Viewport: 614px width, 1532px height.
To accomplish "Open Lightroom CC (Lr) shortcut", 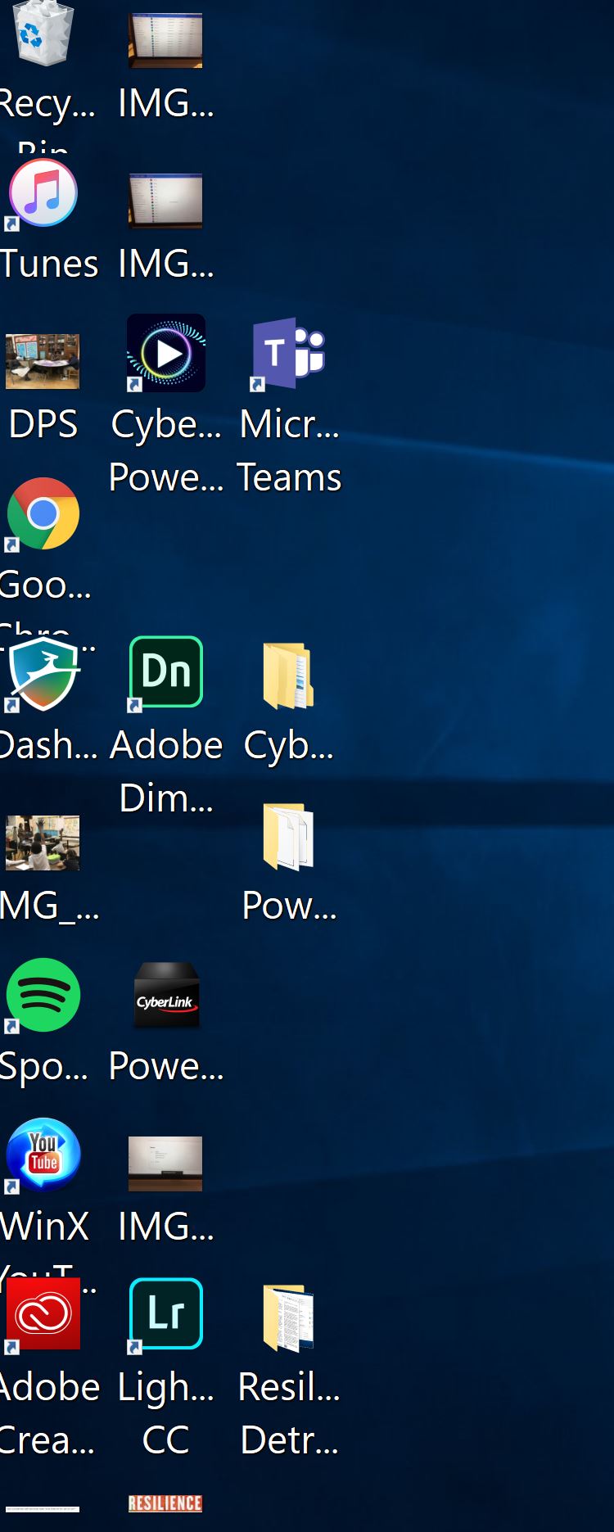I will pos(166,1314).
